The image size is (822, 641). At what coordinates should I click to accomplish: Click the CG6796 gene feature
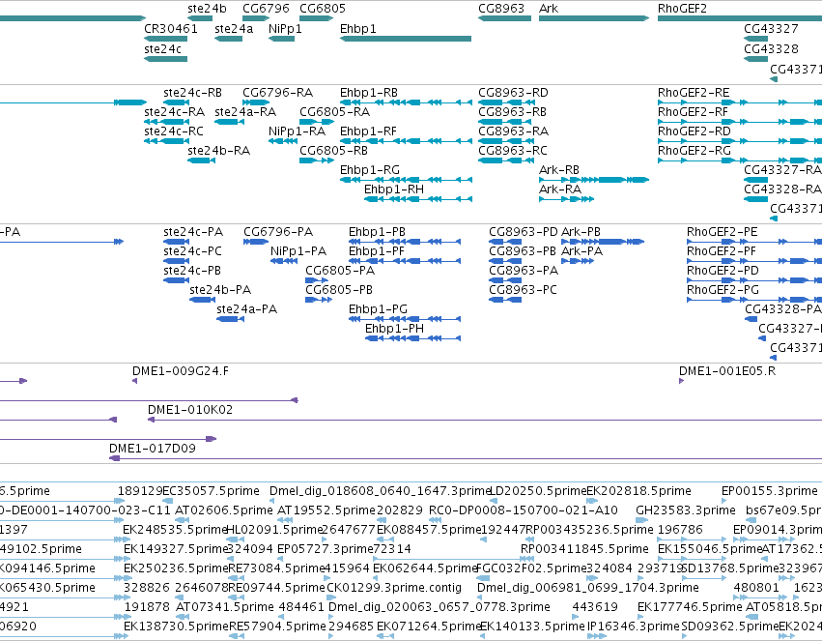pyautogui.click(x=256, y=18)
